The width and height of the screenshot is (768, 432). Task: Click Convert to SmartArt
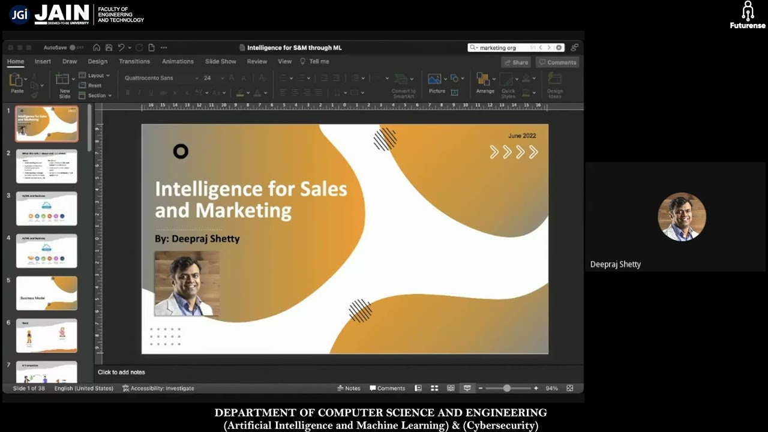coord(403,86)
